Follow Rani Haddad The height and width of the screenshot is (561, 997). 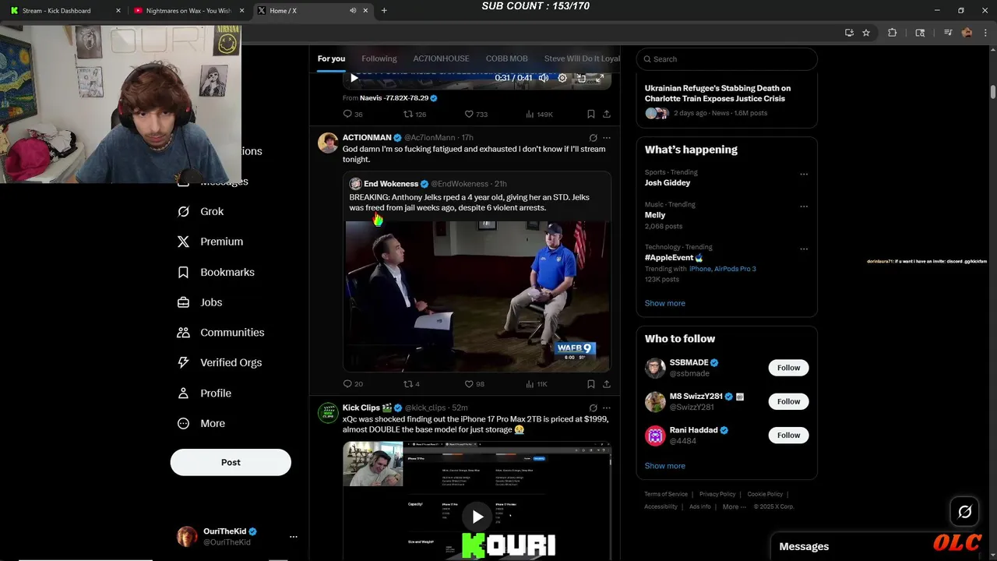pyautogui.click(x=788, y=435)
